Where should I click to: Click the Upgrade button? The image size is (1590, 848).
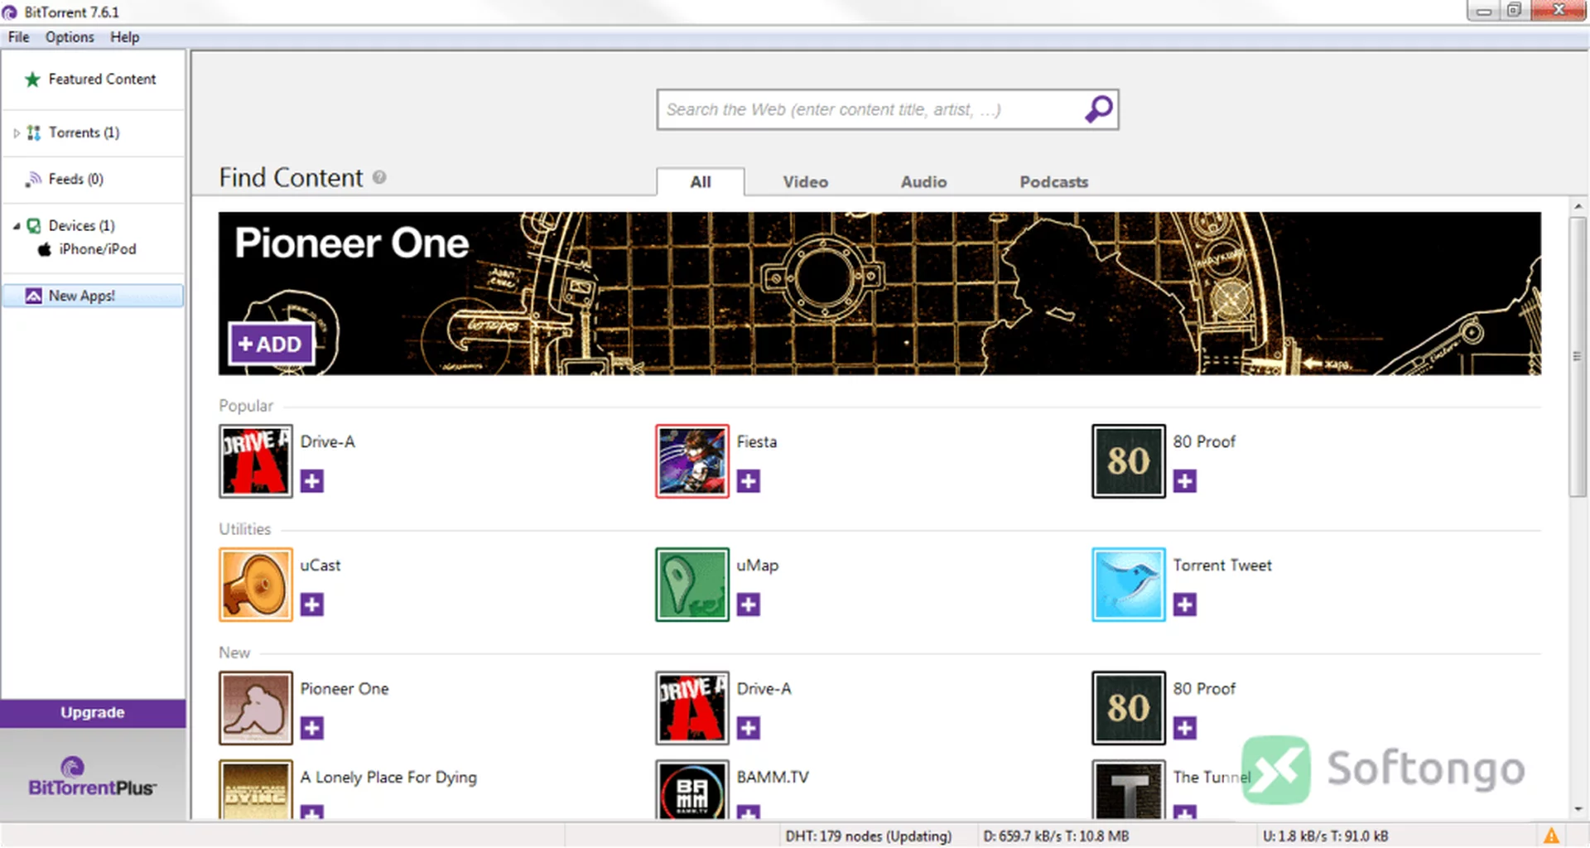pos(93,713)
